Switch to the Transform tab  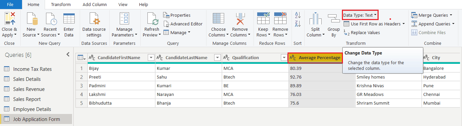coord(61,4)
